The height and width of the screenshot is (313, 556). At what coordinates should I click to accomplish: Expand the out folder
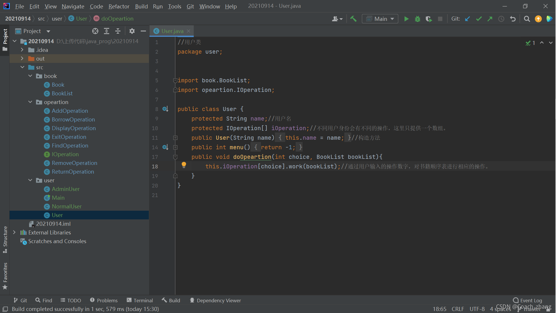click(22, 59)
